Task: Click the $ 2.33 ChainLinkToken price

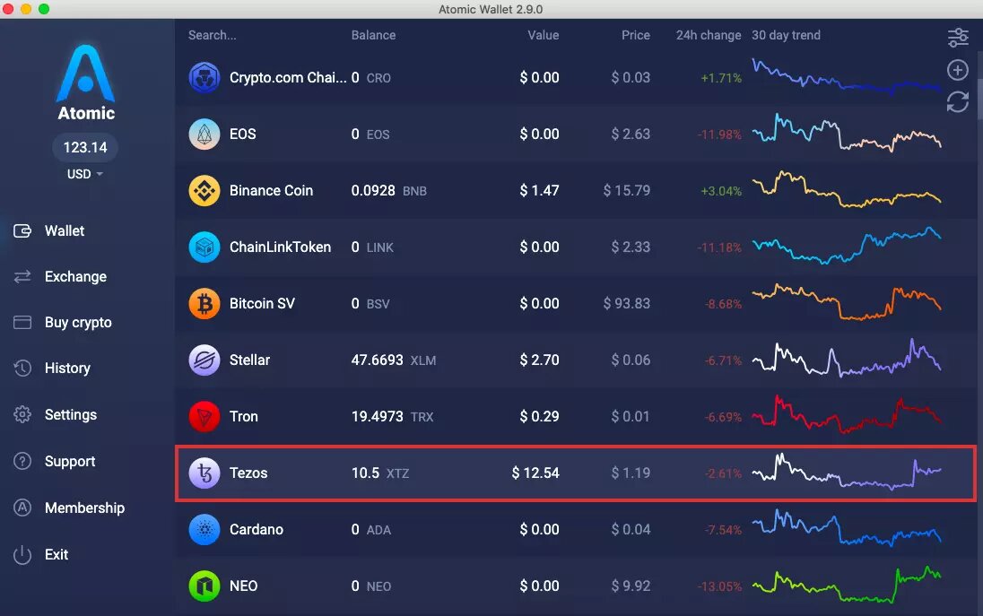Action: pyautogui.click(x=631, y=247)
